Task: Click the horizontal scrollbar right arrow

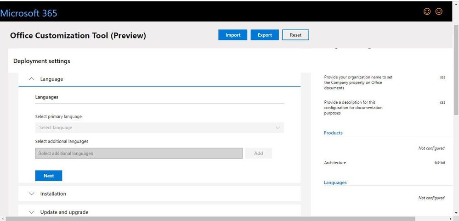Action: (x=451, y=219)
